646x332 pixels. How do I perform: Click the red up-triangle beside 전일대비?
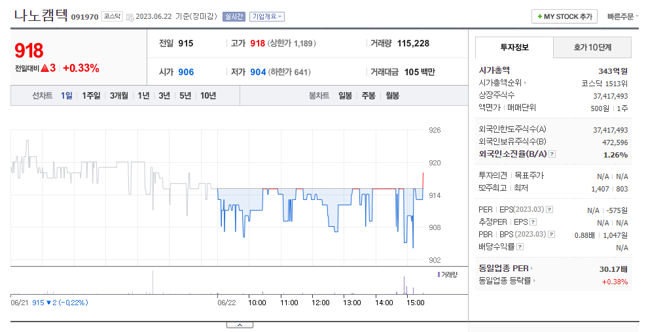point(45,68)
